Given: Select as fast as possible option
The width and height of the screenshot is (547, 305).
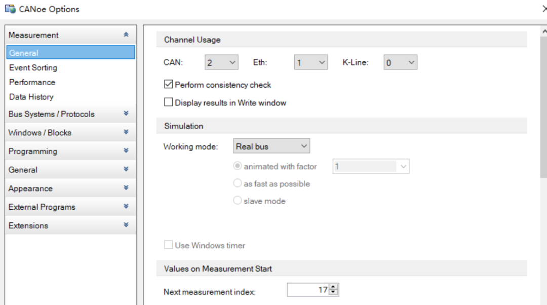Looking at the screenshot, I should [237, 183].
